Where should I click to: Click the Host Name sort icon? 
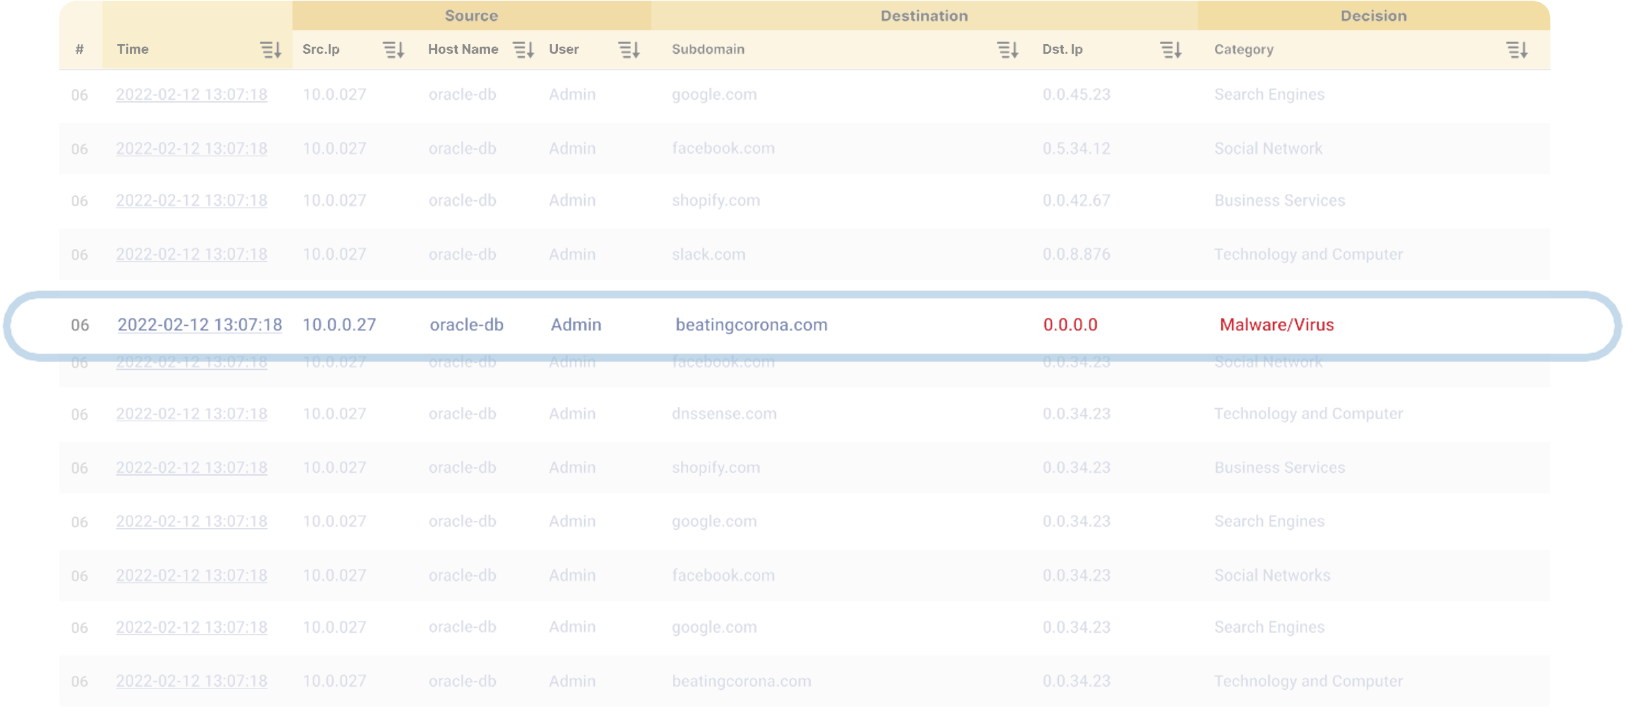523,49
